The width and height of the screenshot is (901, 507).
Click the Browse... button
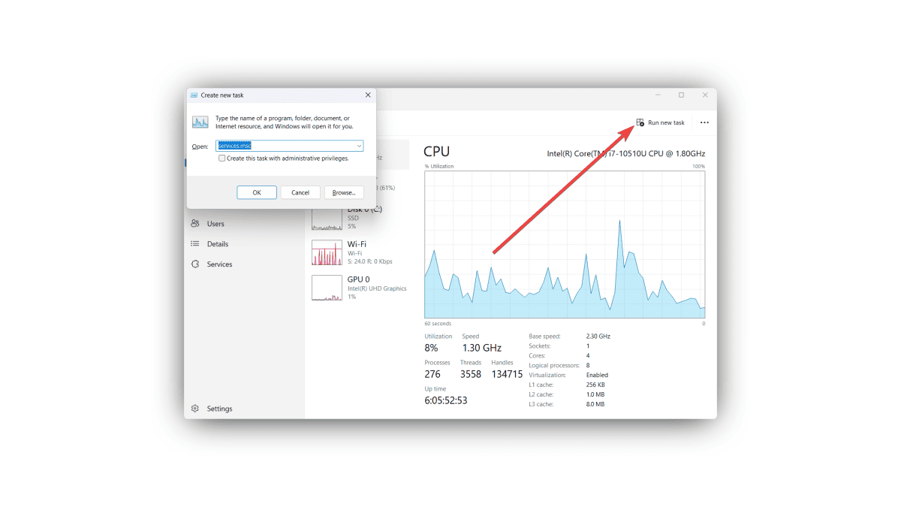click(x=344, y=192)
